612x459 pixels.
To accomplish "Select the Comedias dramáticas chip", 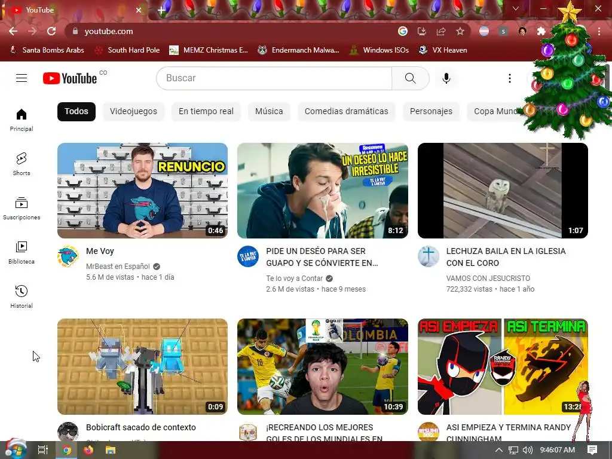I will click(x=347, y=111).
